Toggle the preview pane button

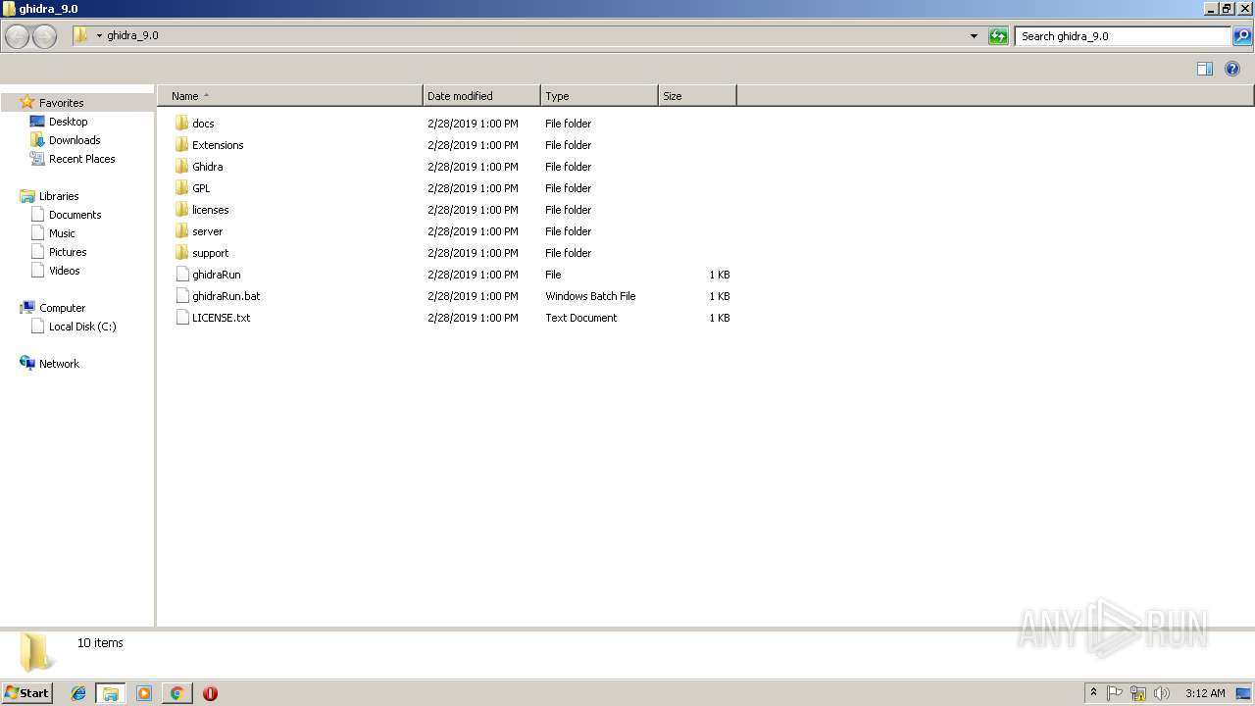click(x=1205, y=69)
